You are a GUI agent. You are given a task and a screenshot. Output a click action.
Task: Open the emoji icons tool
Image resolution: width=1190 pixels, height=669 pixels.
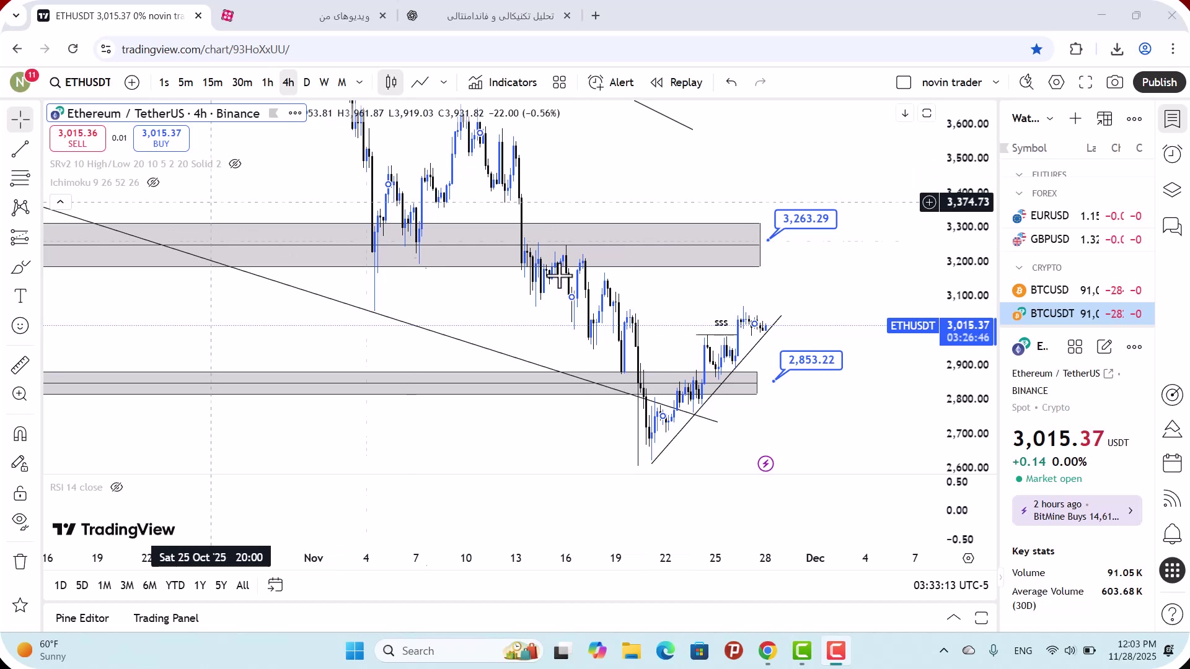click(x=20, y=326)
